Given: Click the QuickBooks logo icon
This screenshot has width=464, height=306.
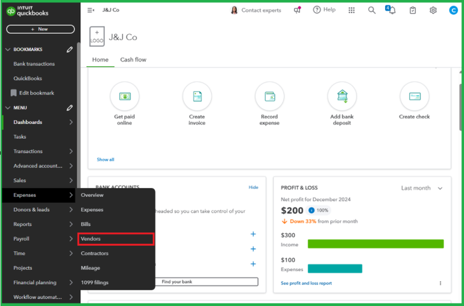Looking at the screenshot, I should pos(11,11).
